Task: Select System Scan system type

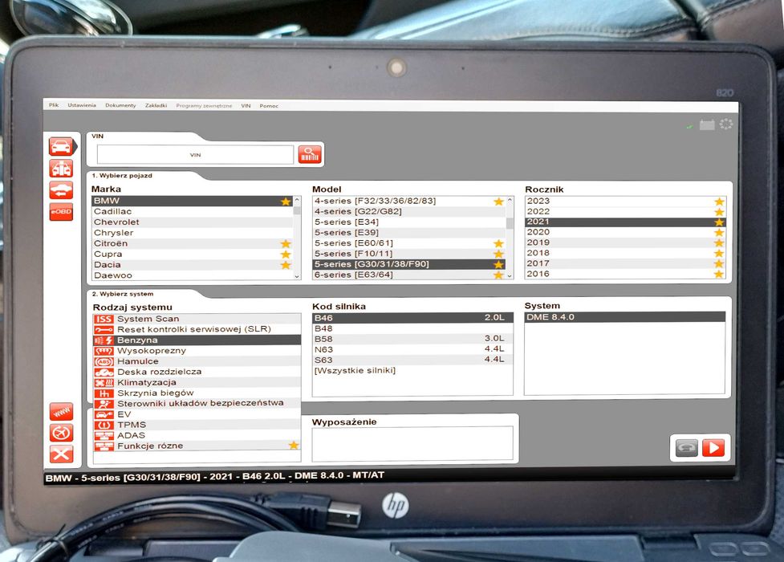Action: (x=197, y=319)
